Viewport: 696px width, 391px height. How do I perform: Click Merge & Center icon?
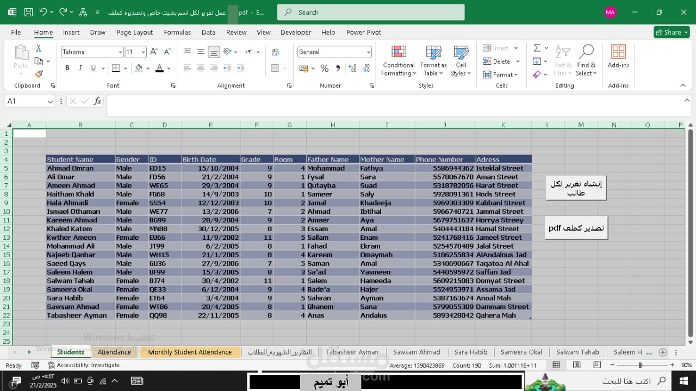point(275,68)
